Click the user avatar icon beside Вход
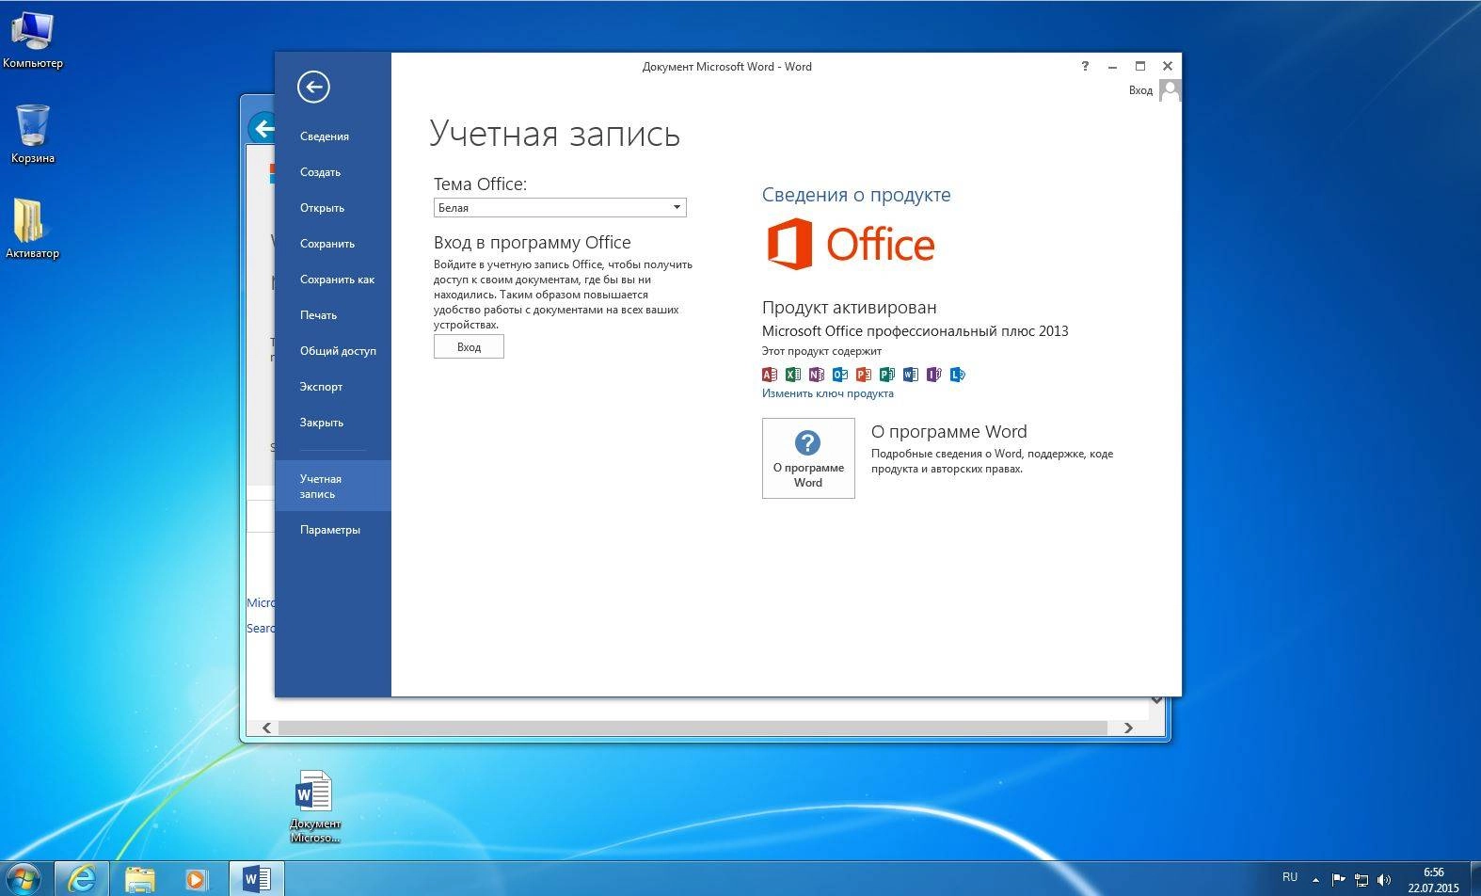Screen dimensions: 1481x896 (x=1170, y=90)
